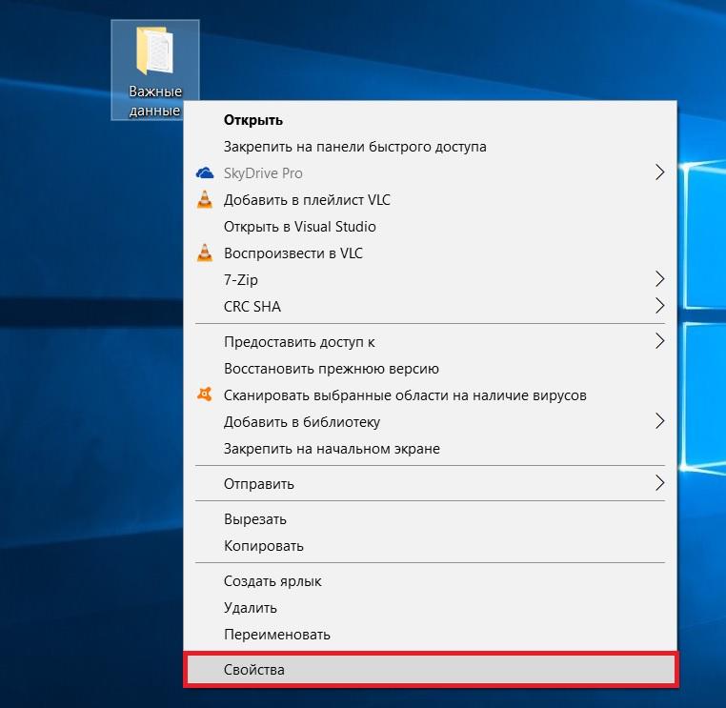Click the Важные данные folder label
The height and width of the screenshot is (708, 726).
point(155,101)
